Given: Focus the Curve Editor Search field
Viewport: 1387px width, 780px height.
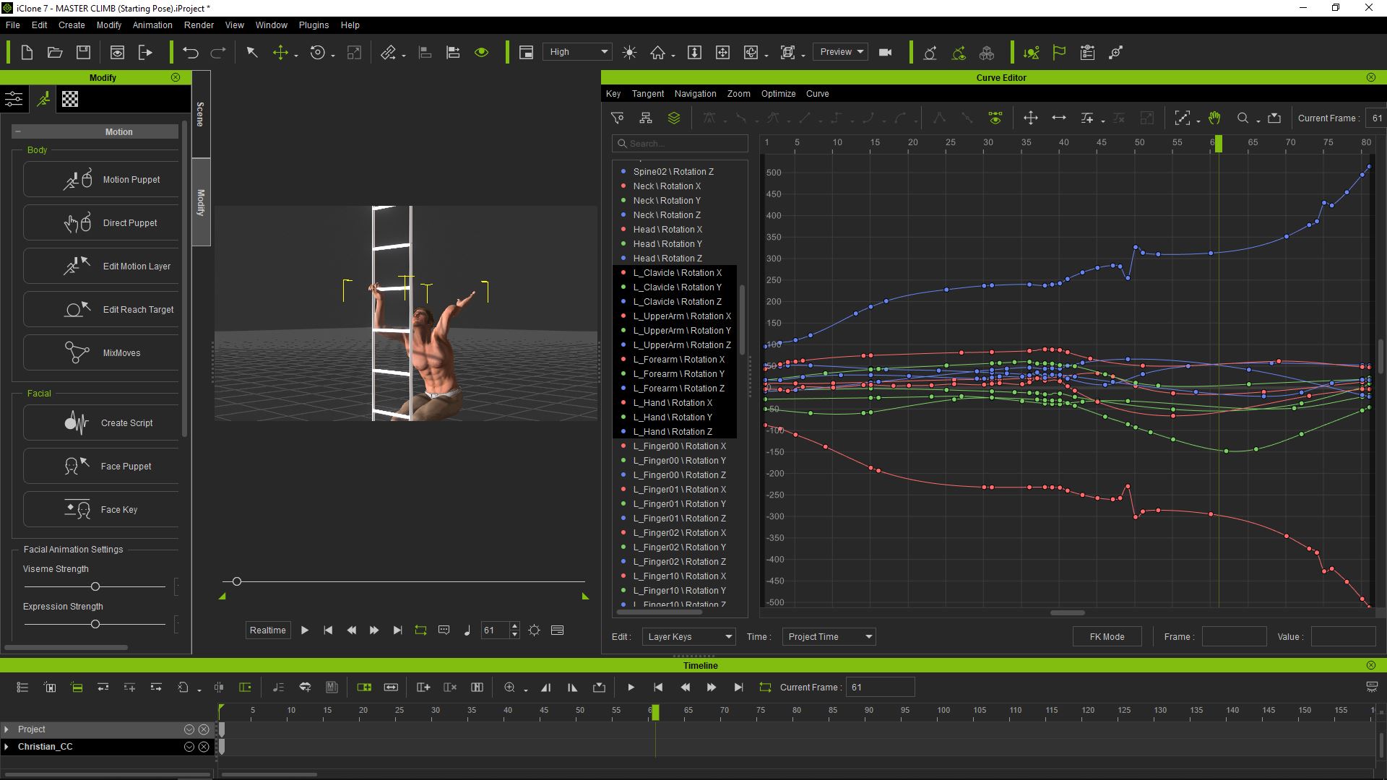Looking at the screenshot, I should pyautogui.click(x=680, y=143).
